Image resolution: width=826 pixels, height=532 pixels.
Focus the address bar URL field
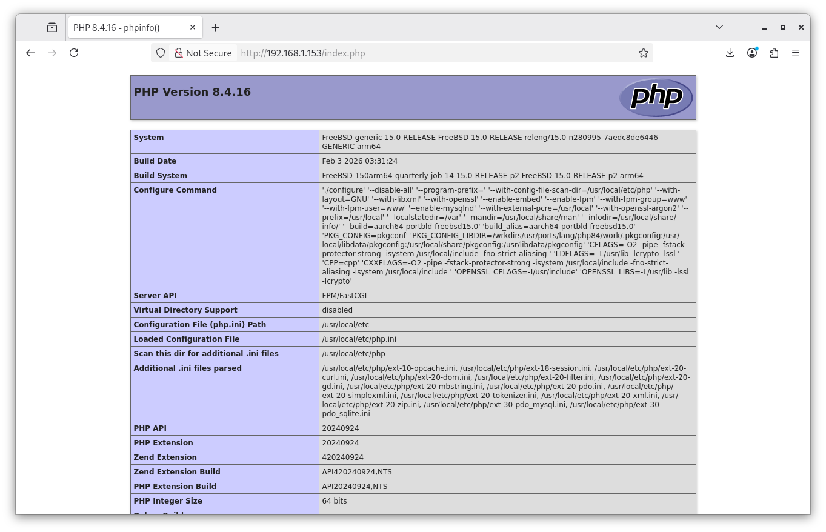424,53
